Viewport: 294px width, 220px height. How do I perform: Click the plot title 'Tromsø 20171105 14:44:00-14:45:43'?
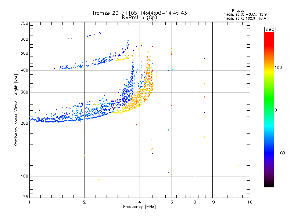click(x=139, y=13)
